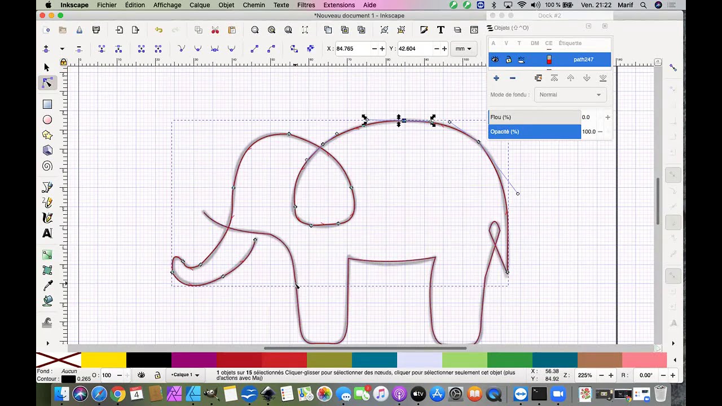Open the Extensions menu
Viewport: 722px width, 406px height.
tap(339, 5)
